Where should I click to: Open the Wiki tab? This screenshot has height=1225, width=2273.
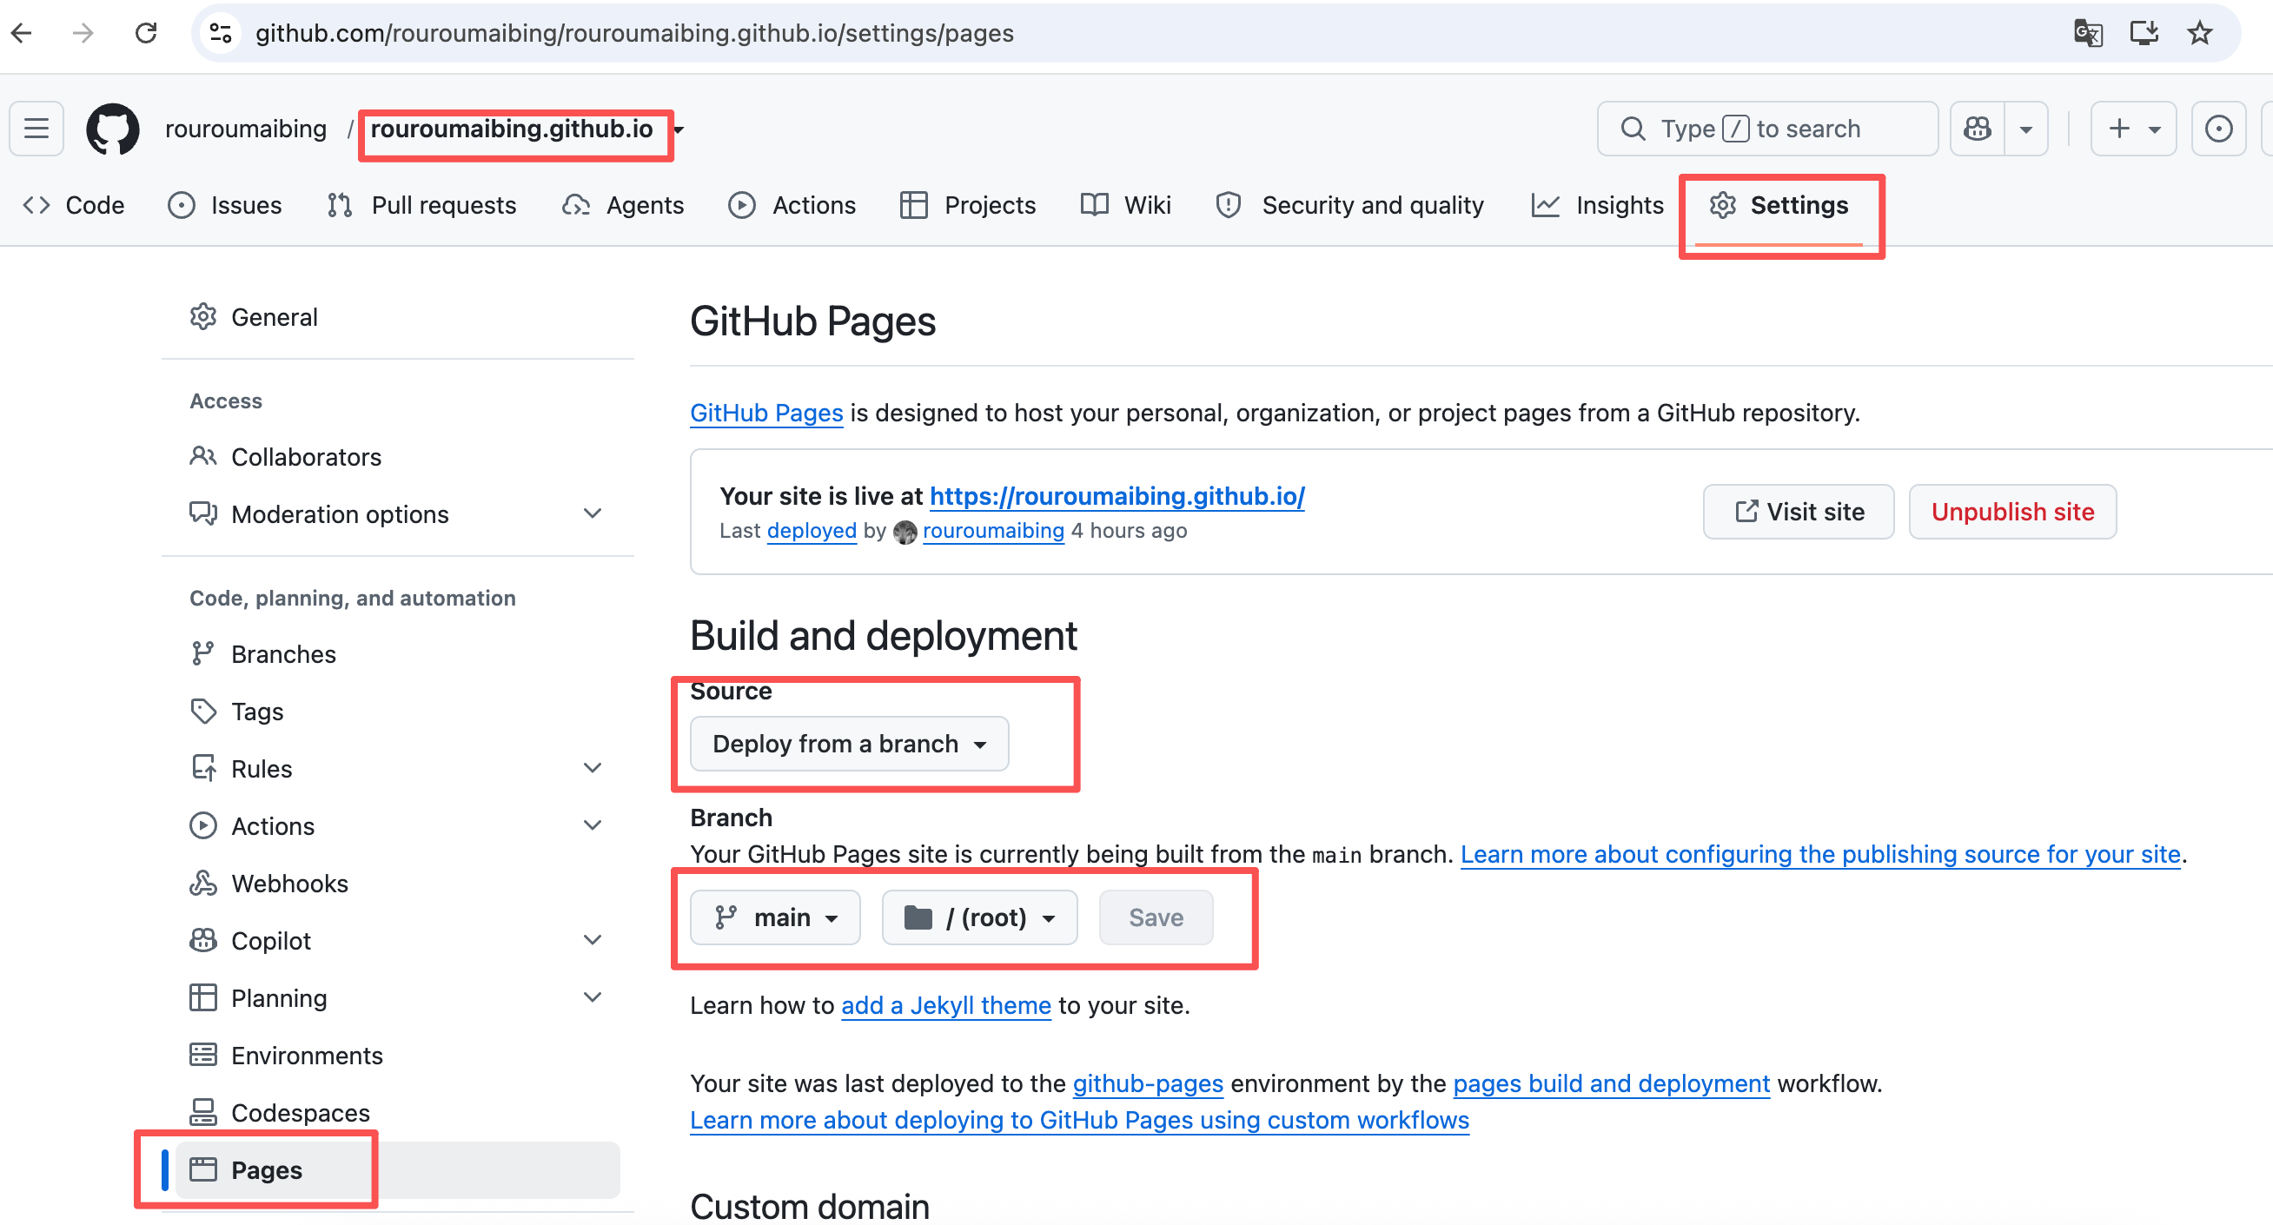pos(1126,205)
